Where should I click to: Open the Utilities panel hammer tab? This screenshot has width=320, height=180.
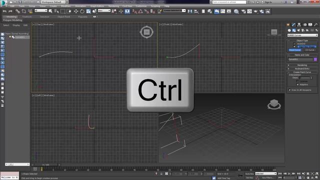click(315, 24)
